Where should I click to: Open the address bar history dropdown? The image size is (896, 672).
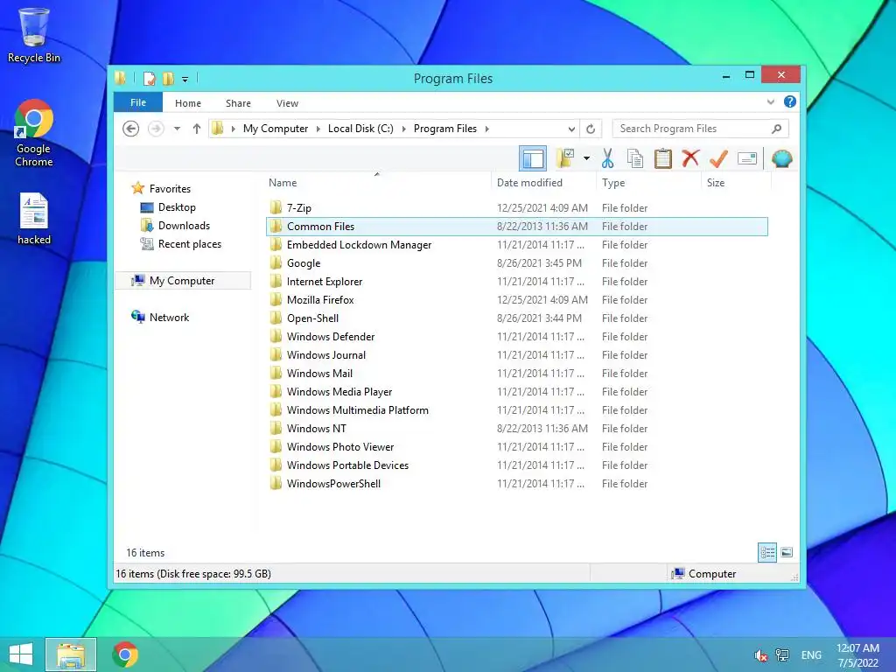click(x=570, y=129)
